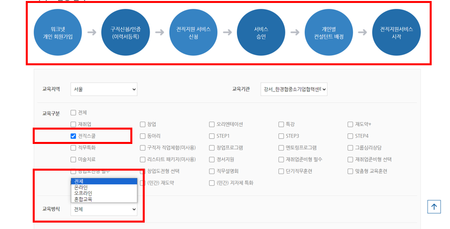This screenshot has height=229, width=450.
Task: Click the 교육기관 label text
Action: [241, 89]
